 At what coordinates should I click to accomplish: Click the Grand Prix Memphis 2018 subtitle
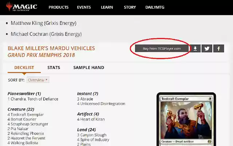coord(41,55)
